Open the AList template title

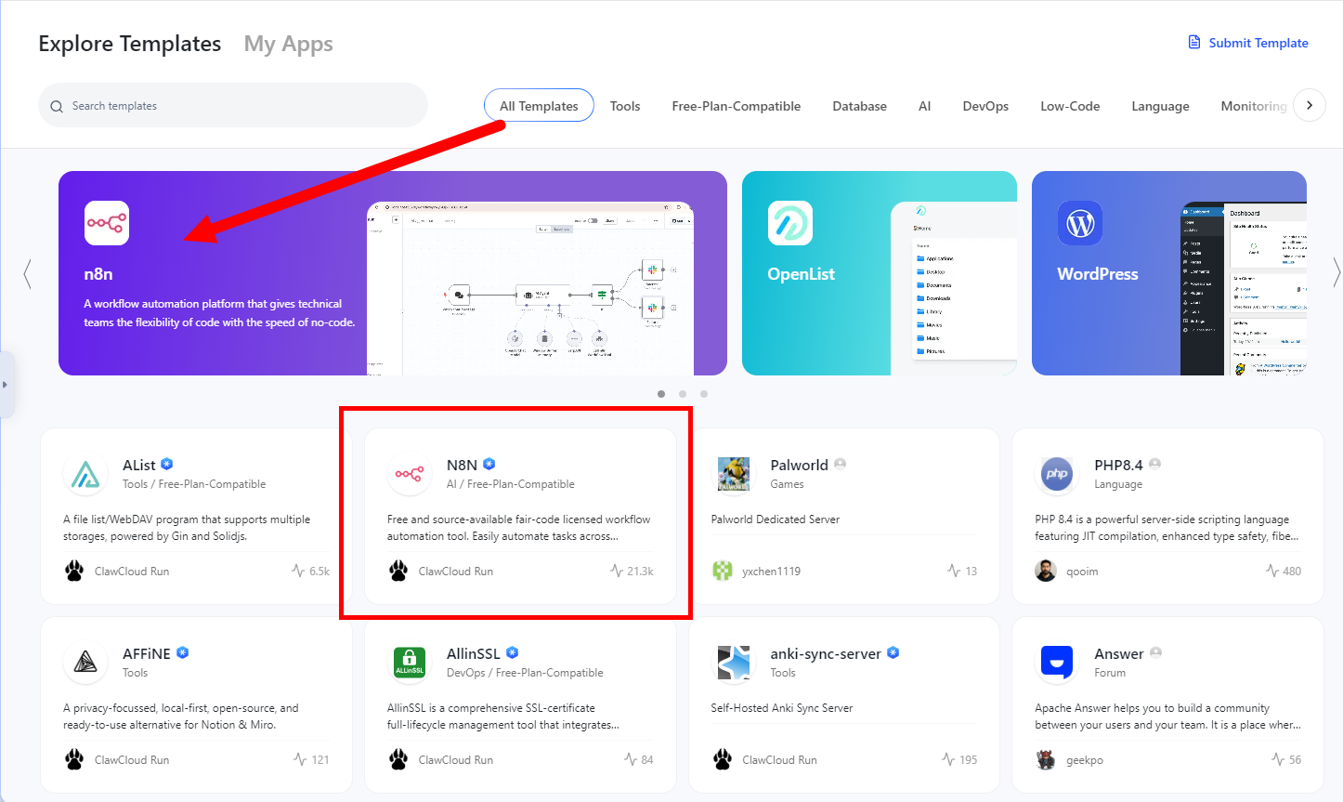point(139,465)
